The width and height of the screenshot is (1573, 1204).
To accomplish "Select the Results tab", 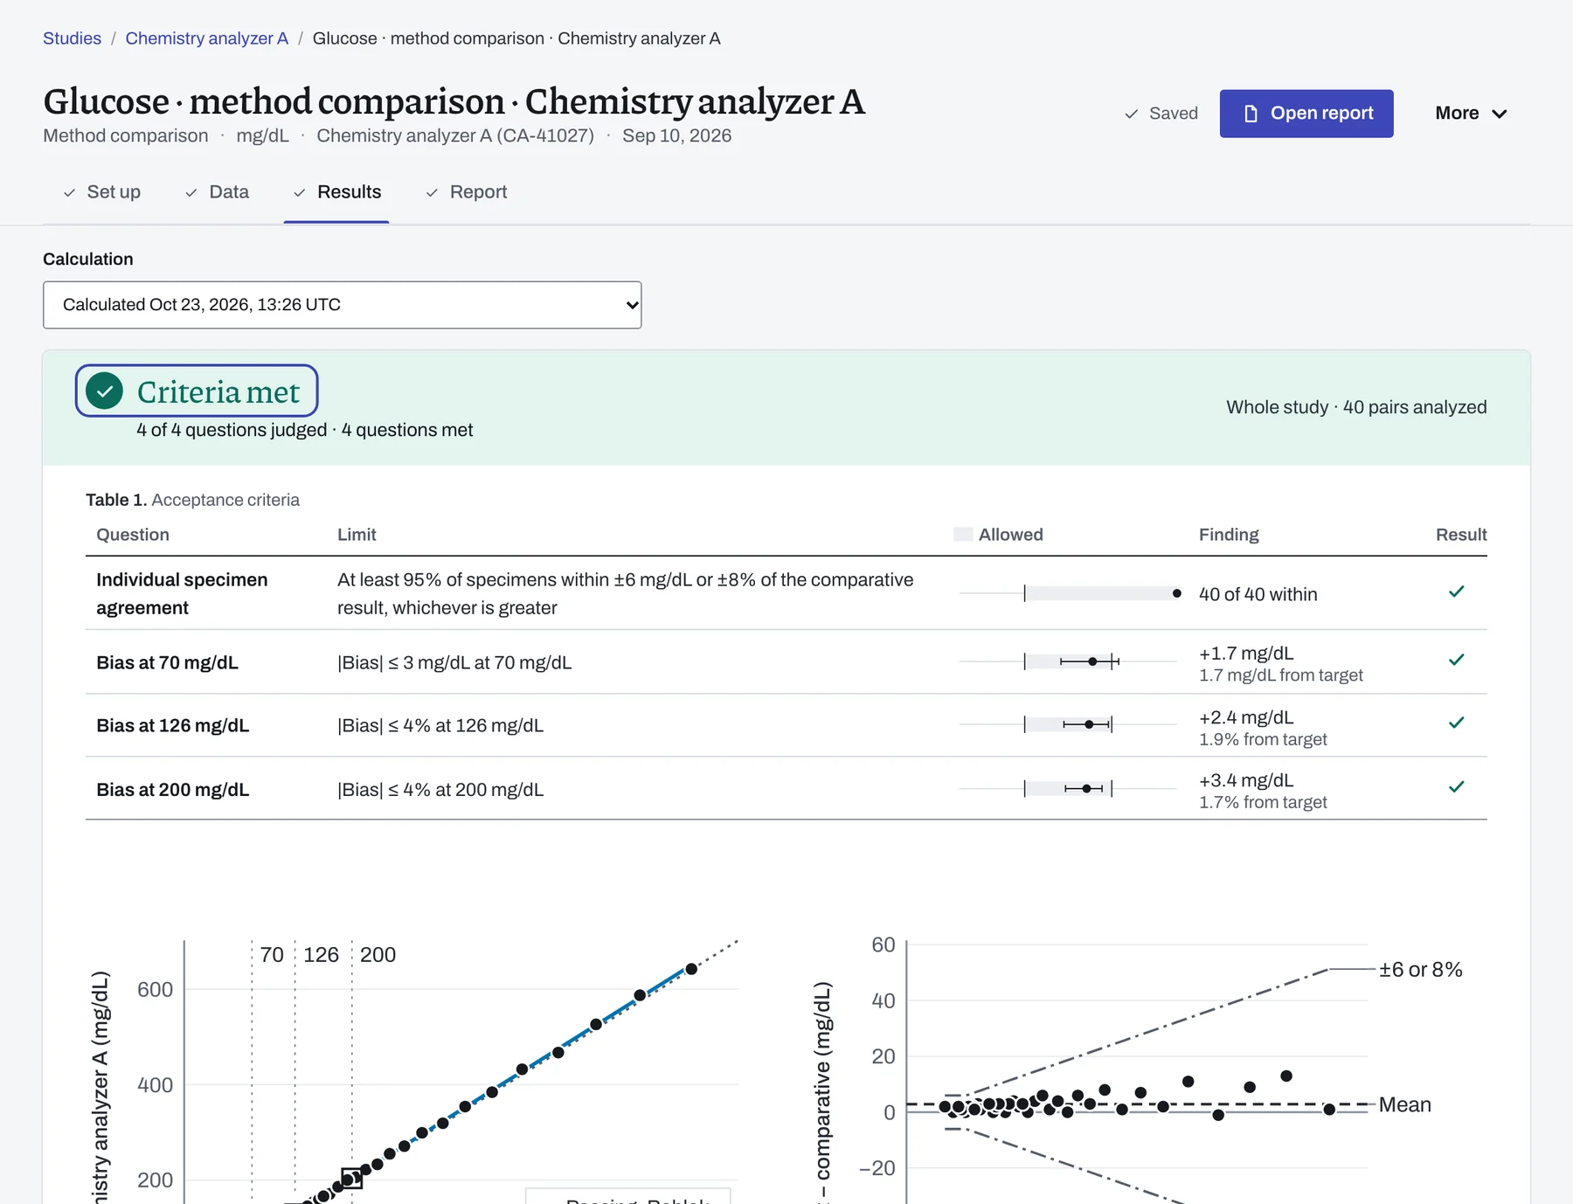I will pyautogui.click(x=336, y=192).
